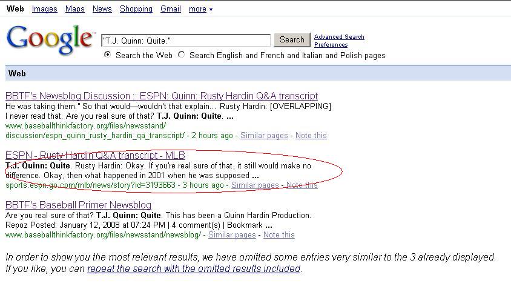Open the Advanced Search link
Image resolution: width=511 pixels, height=292 pixels.
(x=339, y=37)
